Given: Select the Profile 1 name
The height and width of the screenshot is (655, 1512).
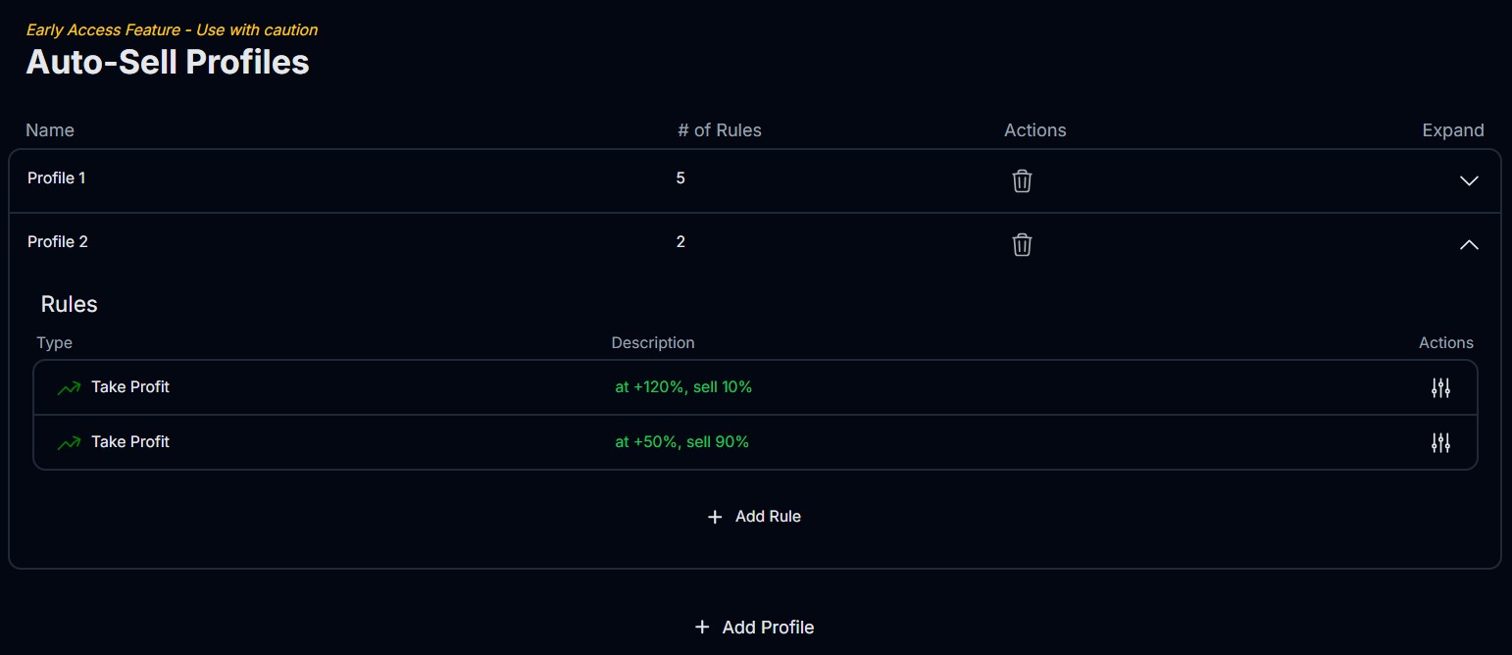Looking at the screenshot, I should click(x=57, y=178).
